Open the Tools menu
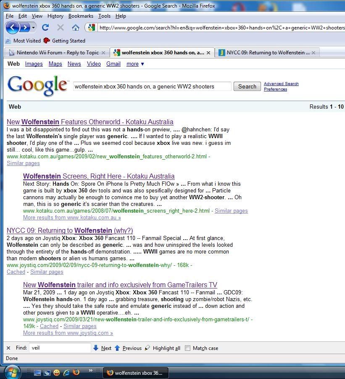345x379 pixels. [x=104, y=16]
